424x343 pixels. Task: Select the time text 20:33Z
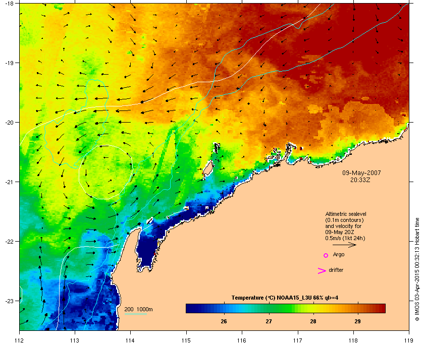pos(360,180)
